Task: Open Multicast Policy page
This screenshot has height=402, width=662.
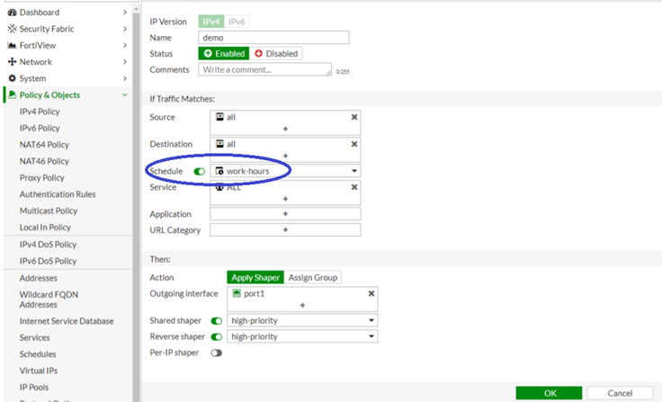Action: 49,210
